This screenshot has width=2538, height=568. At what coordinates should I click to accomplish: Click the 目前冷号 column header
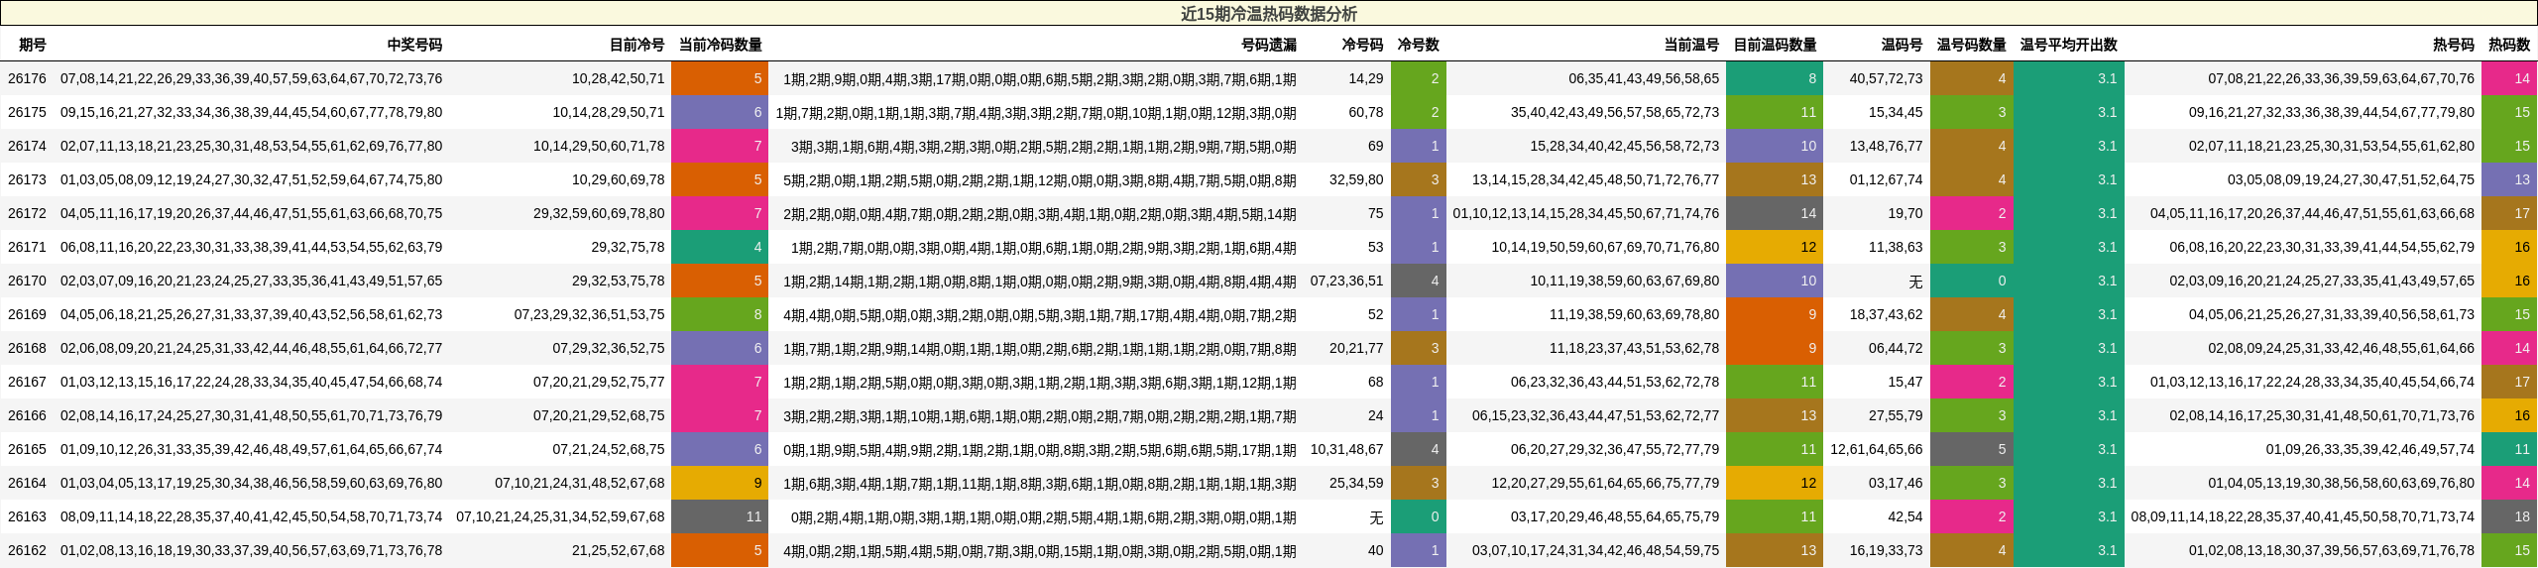tap(636, 45)
